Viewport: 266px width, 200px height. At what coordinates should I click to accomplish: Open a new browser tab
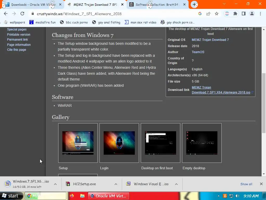[x=194, y=4]
